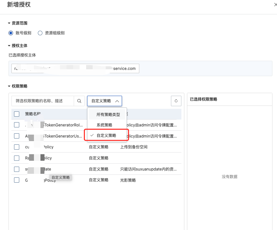Viewport: 277px width, 230px height.
Task: Collapse the 授权主体 section
Action: 9,46
